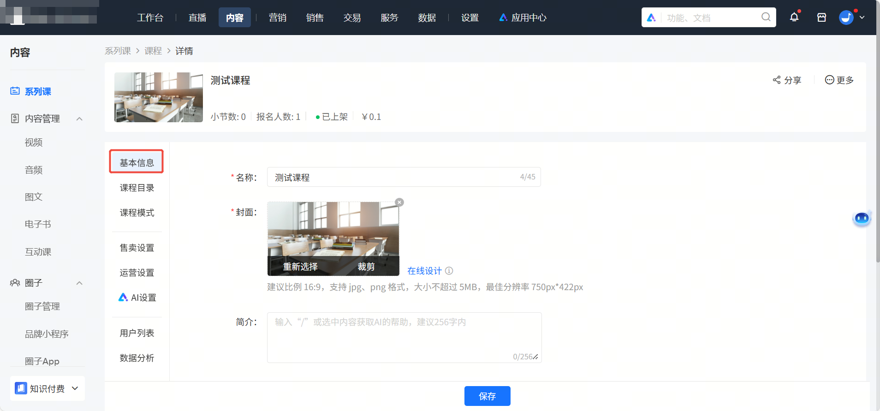The height and width of the screenshot is (411, 880).
Task: Click the 圈子 people icon
Action: tap(15, 283)
